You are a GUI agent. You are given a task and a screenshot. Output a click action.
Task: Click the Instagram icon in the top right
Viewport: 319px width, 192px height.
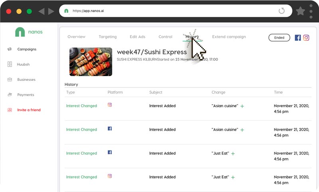pyautogui.click(x=306, y=37)
